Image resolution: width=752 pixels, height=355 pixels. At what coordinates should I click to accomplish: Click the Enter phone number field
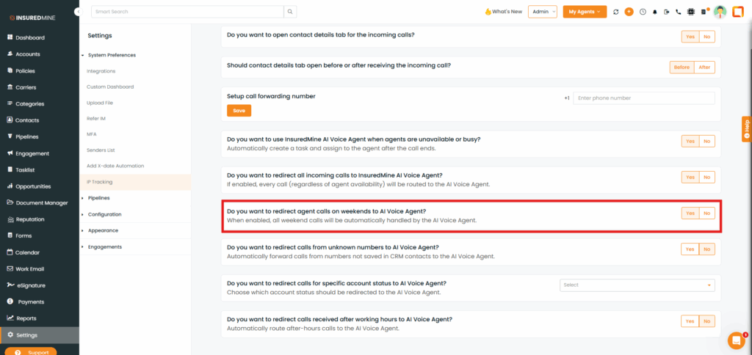tap(643, 98)
